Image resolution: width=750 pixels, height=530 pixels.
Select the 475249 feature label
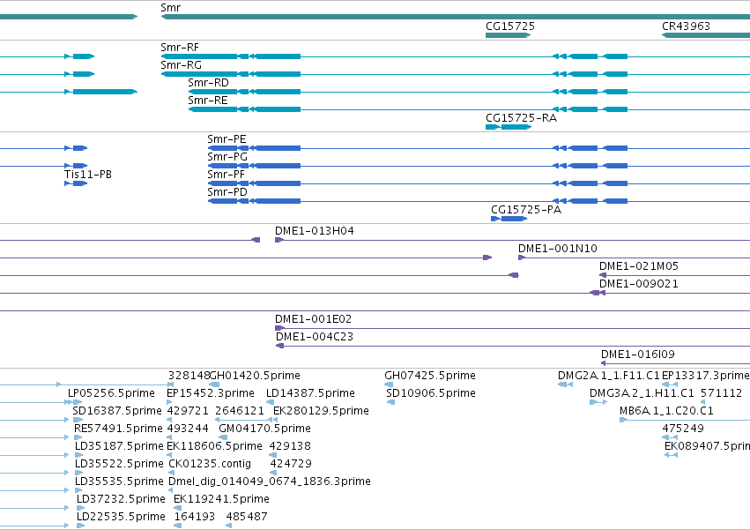[683, 429]
